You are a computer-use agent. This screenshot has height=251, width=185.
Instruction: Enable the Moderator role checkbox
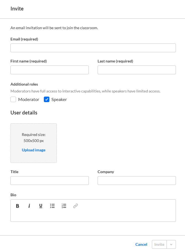coord(13,100)
